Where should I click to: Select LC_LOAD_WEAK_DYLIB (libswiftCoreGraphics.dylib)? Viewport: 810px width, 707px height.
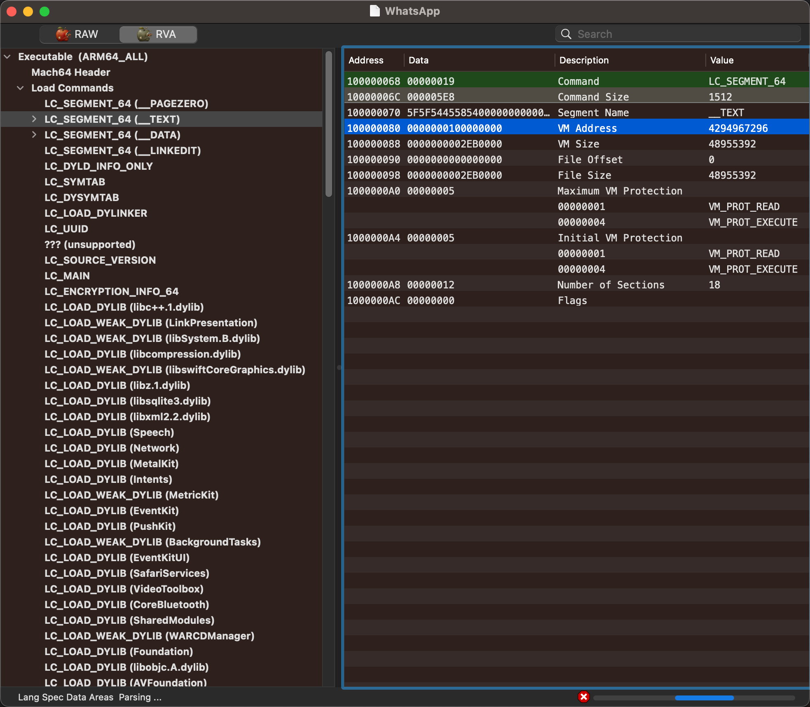[175, 370]
